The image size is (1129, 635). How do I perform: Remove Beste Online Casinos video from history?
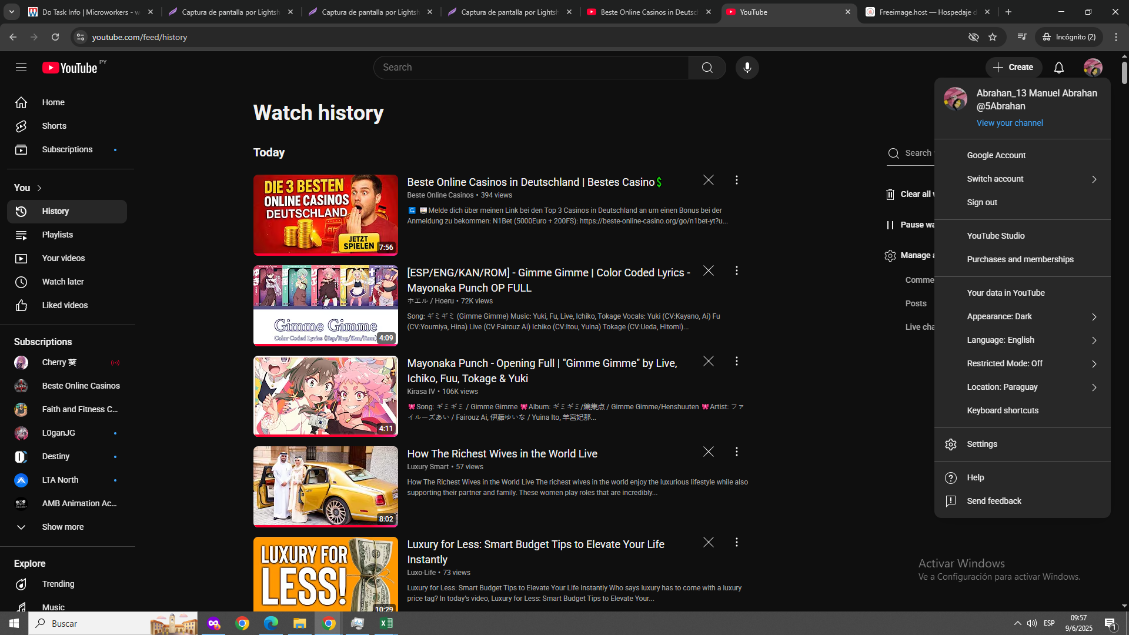tap(709, 181)
